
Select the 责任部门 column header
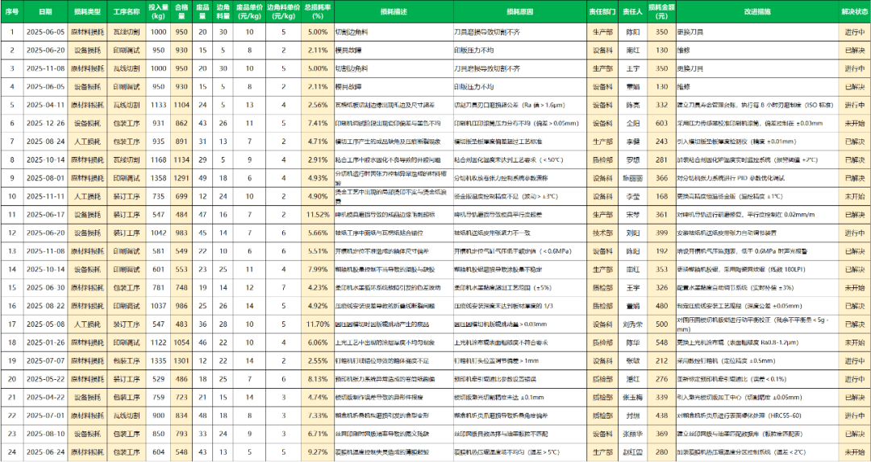coord(602,11)
